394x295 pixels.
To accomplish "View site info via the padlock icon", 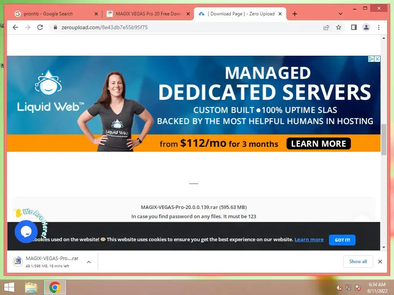I will tap(55, 27).
